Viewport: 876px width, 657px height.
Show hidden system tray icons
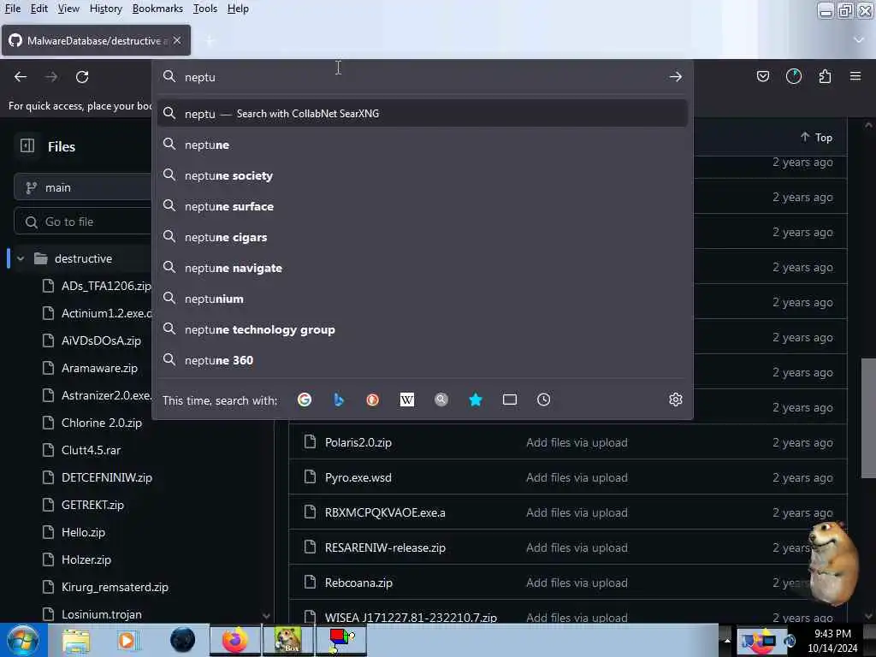pyautogui.click(x=727, y=640)
